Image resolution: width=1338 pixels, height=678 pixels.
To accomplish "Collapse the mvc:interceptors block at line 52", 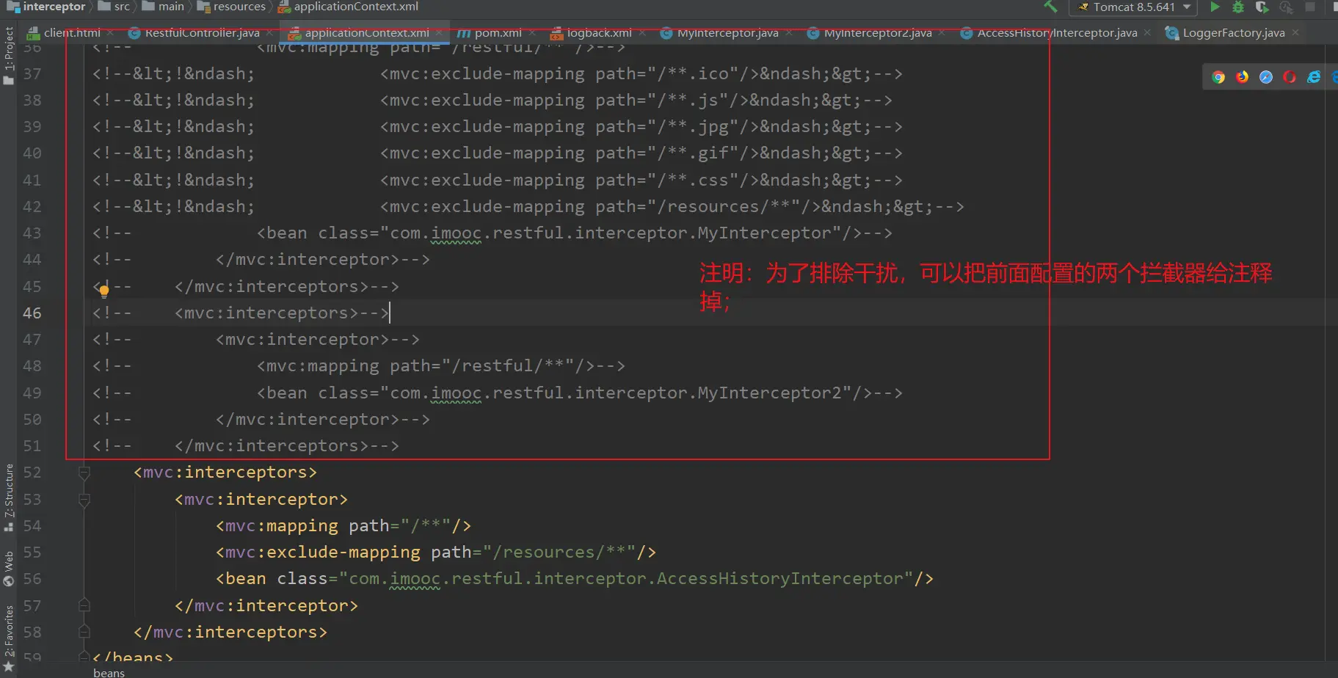I will click(84, 473).
